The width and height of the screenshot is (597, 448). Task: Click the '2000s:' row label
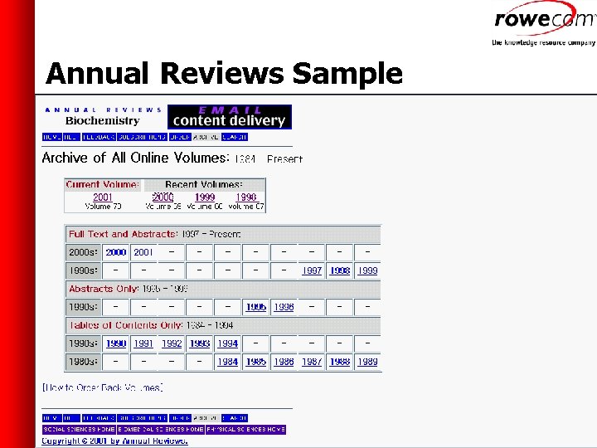click(x=83, y=252)
